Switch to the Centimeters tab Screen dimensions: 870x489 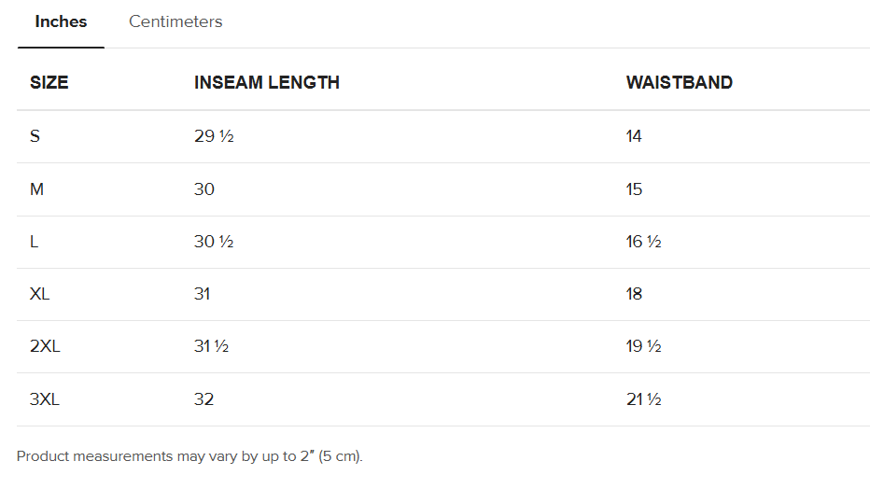click(x=175, y=21)
